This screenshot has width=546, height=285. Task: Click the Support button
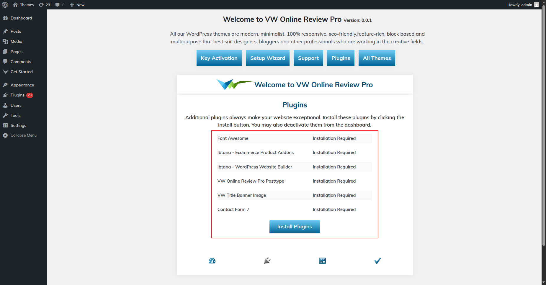pos(308,58)
